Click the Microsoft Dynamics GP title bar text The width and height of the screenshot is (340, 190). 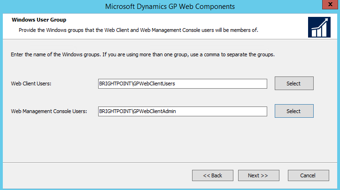[170, 6]
